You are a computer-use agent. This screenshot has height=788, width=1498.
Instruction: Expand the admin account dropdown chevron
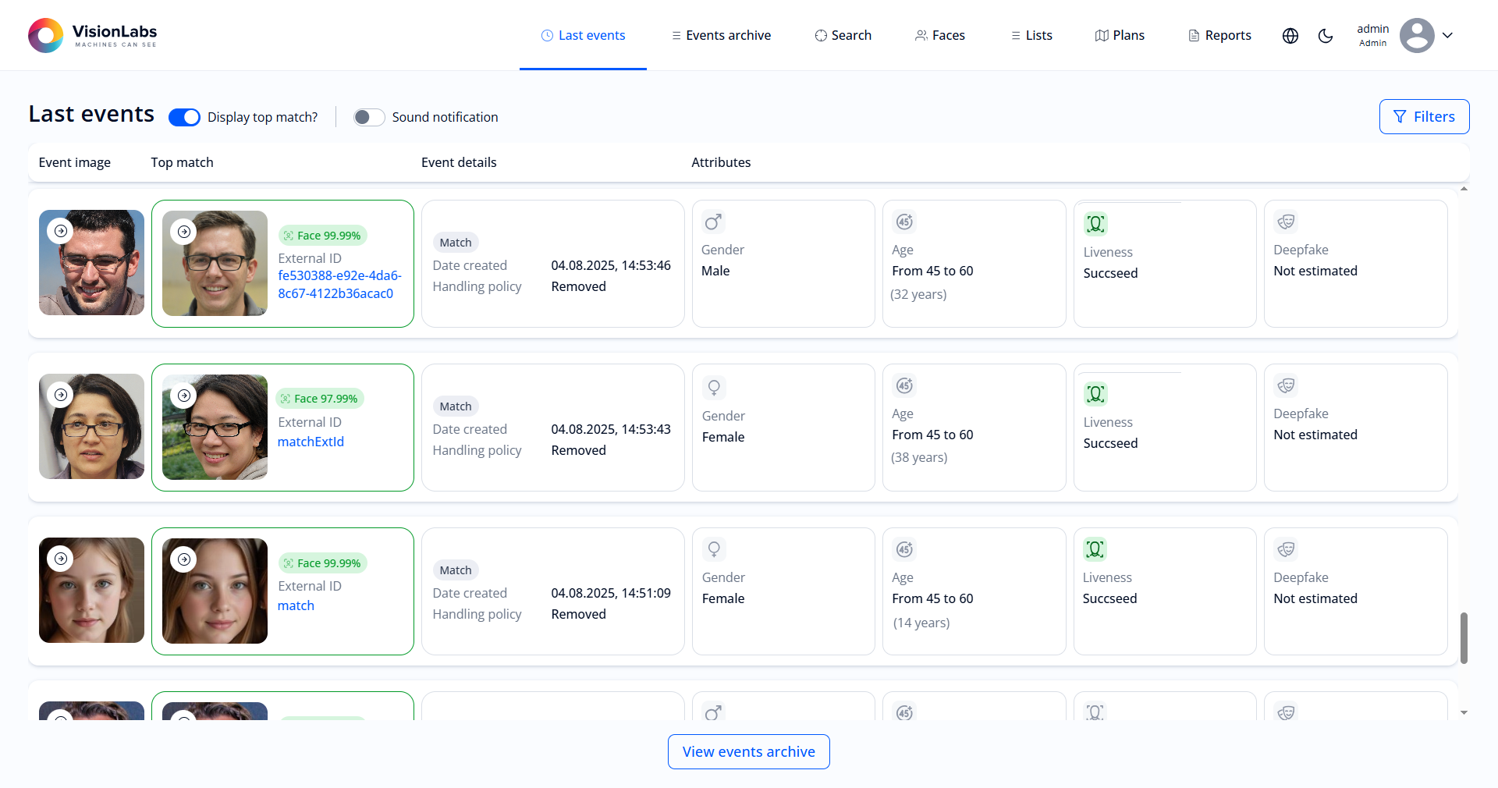1448,35
